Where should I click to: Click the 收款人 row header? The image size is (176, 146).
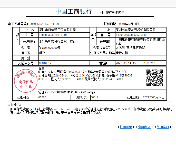tap(93, 36)
